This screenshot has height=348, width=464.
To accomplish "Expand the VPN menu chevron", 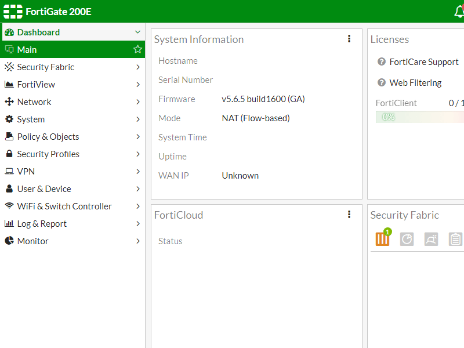I will pos(137,172).
